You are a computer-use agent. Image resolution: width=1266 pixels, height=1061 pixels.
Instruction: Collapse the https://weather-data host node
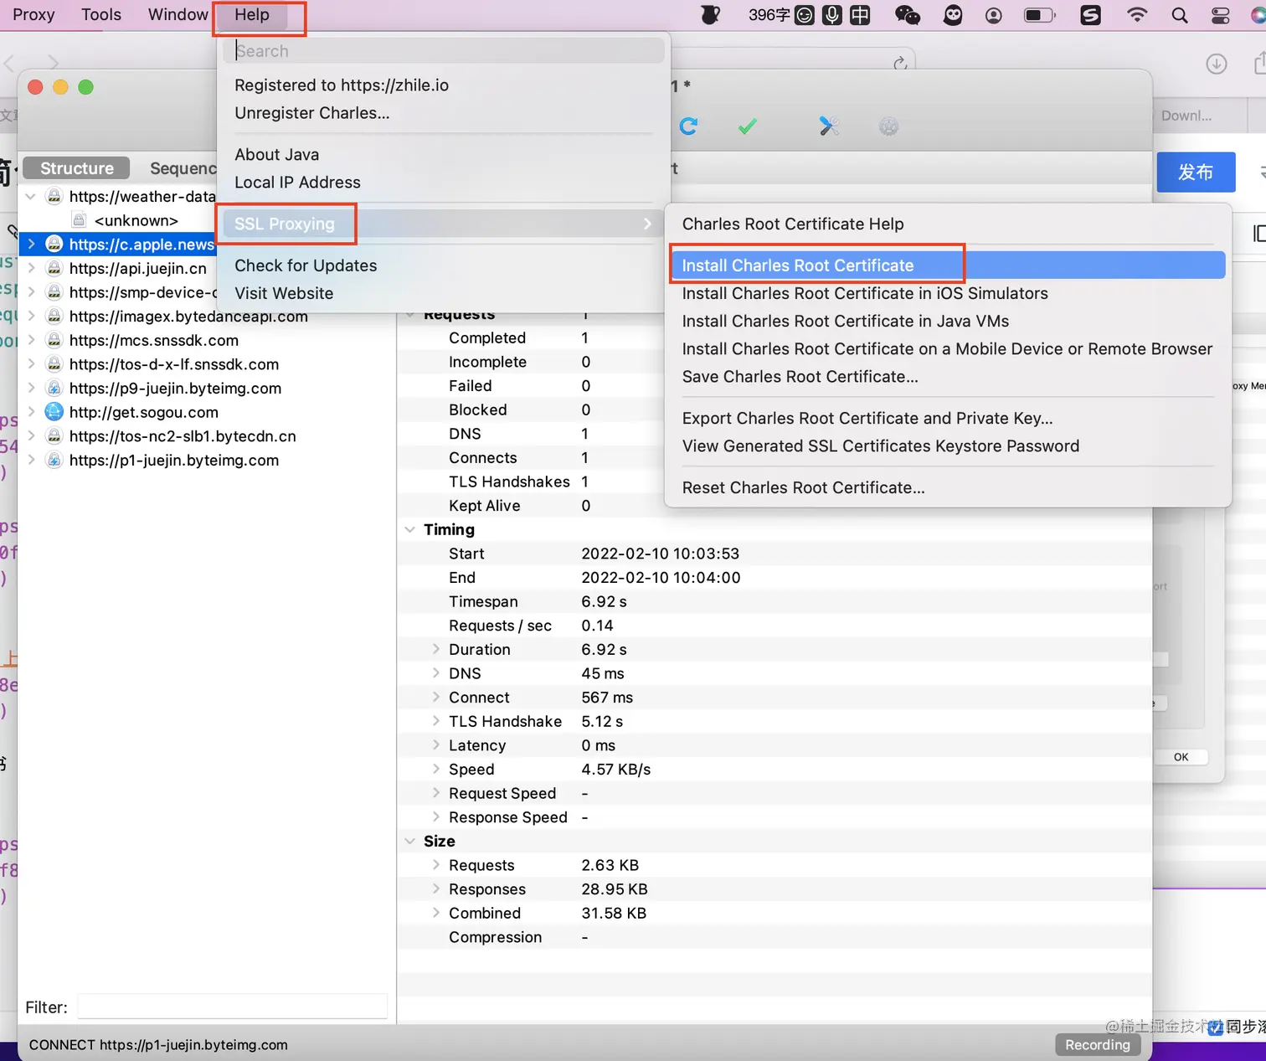tap(31, 196)
